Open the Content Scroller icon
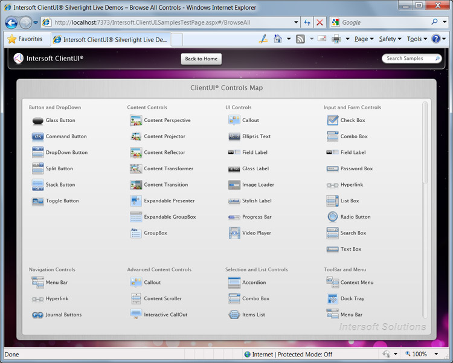Screen dimensions: 453x363 136,298
